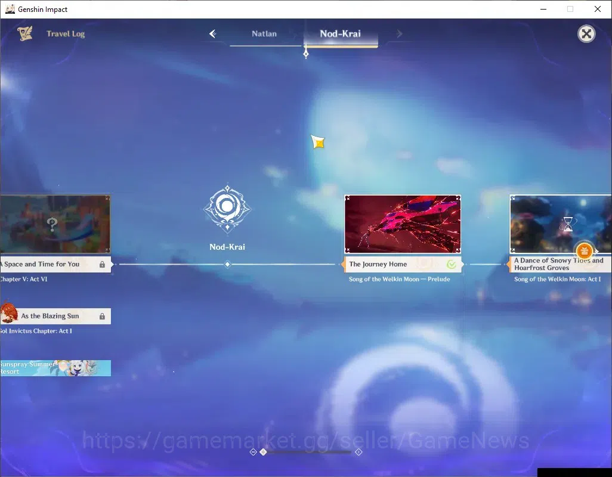Open the Sunspray Summer Resort event banner

(x=55, y=368)
